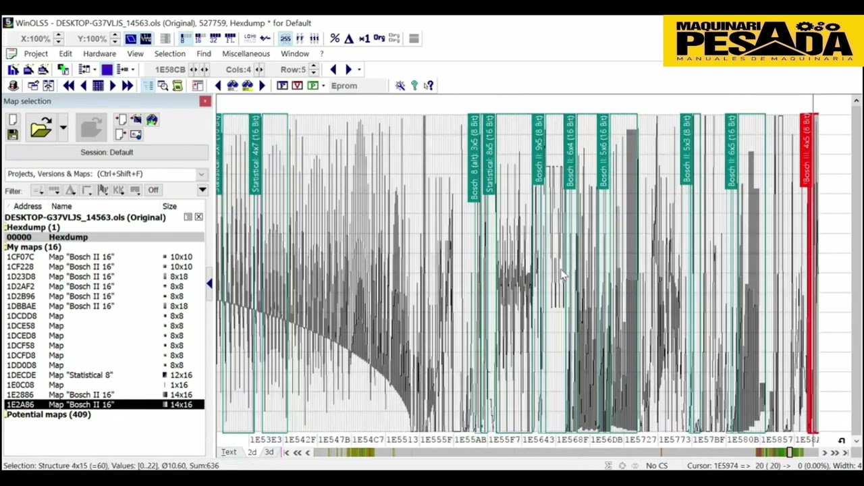This screenshot has height=486, width=864.
Task: Open the triangle filter dropdown in Filter row
Action: click(70, 190)
